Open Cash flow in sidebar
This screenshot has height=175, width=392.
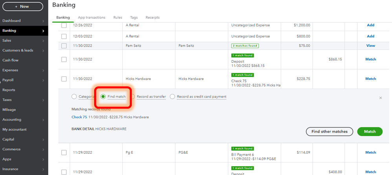pos(11,60)
